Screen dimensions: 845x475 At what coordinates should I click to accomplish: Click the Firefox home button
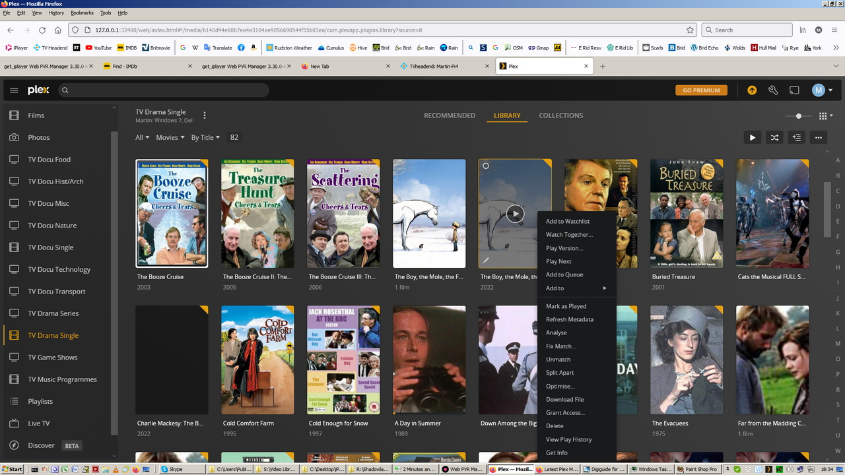[58, 30]
